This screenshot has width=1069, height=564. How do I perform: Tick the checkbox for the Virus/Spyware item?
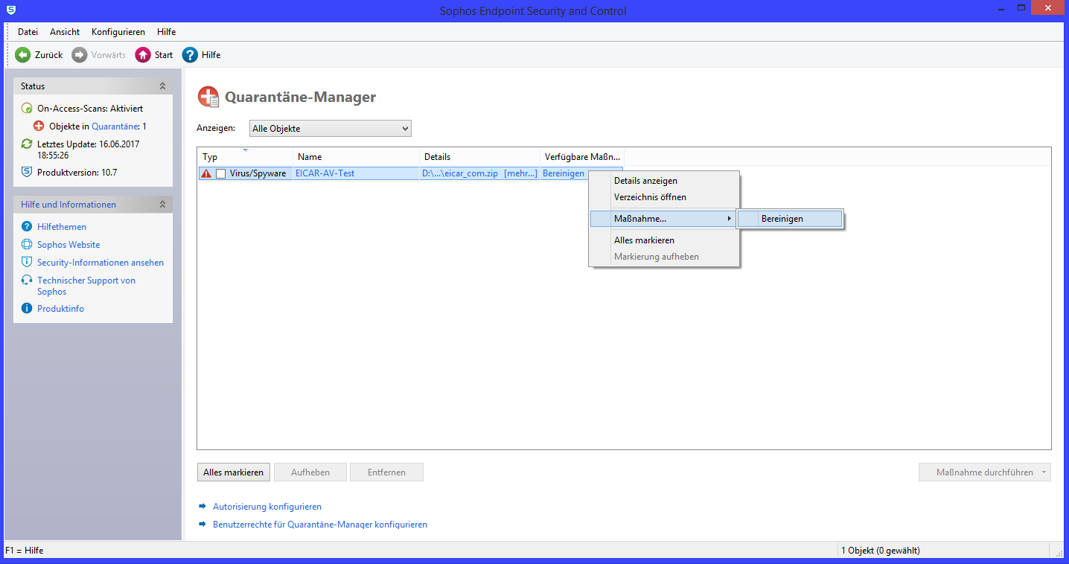220,173
